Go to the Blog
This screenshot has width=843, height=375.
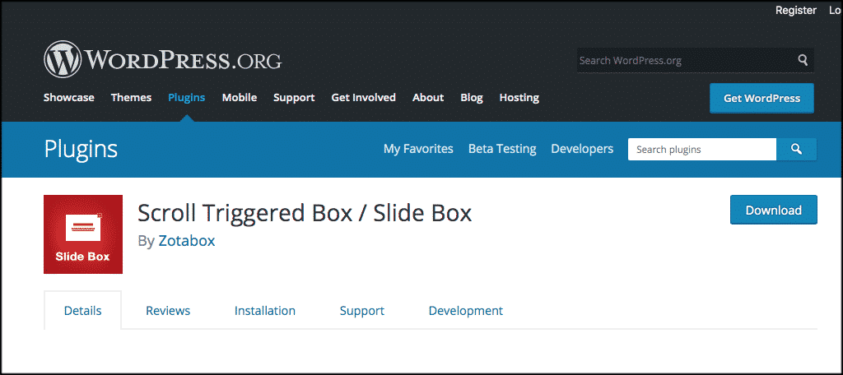tap(472, 98)
